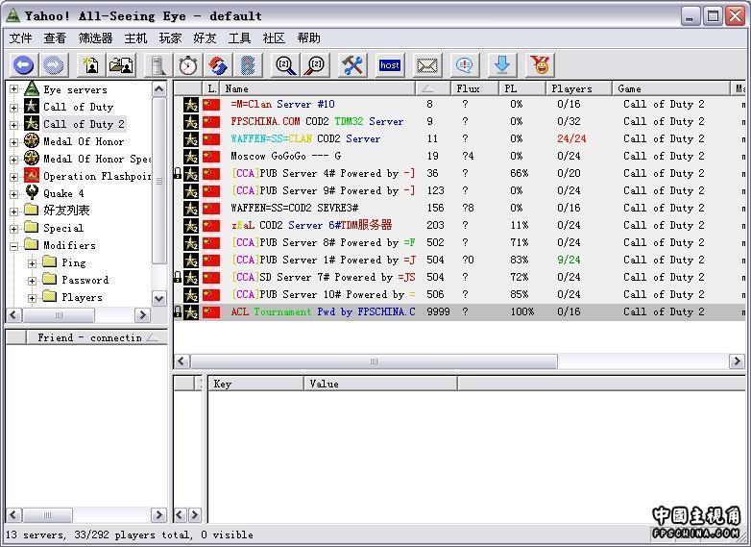Click lock icon on ACL Tournament row

[178, 311]
